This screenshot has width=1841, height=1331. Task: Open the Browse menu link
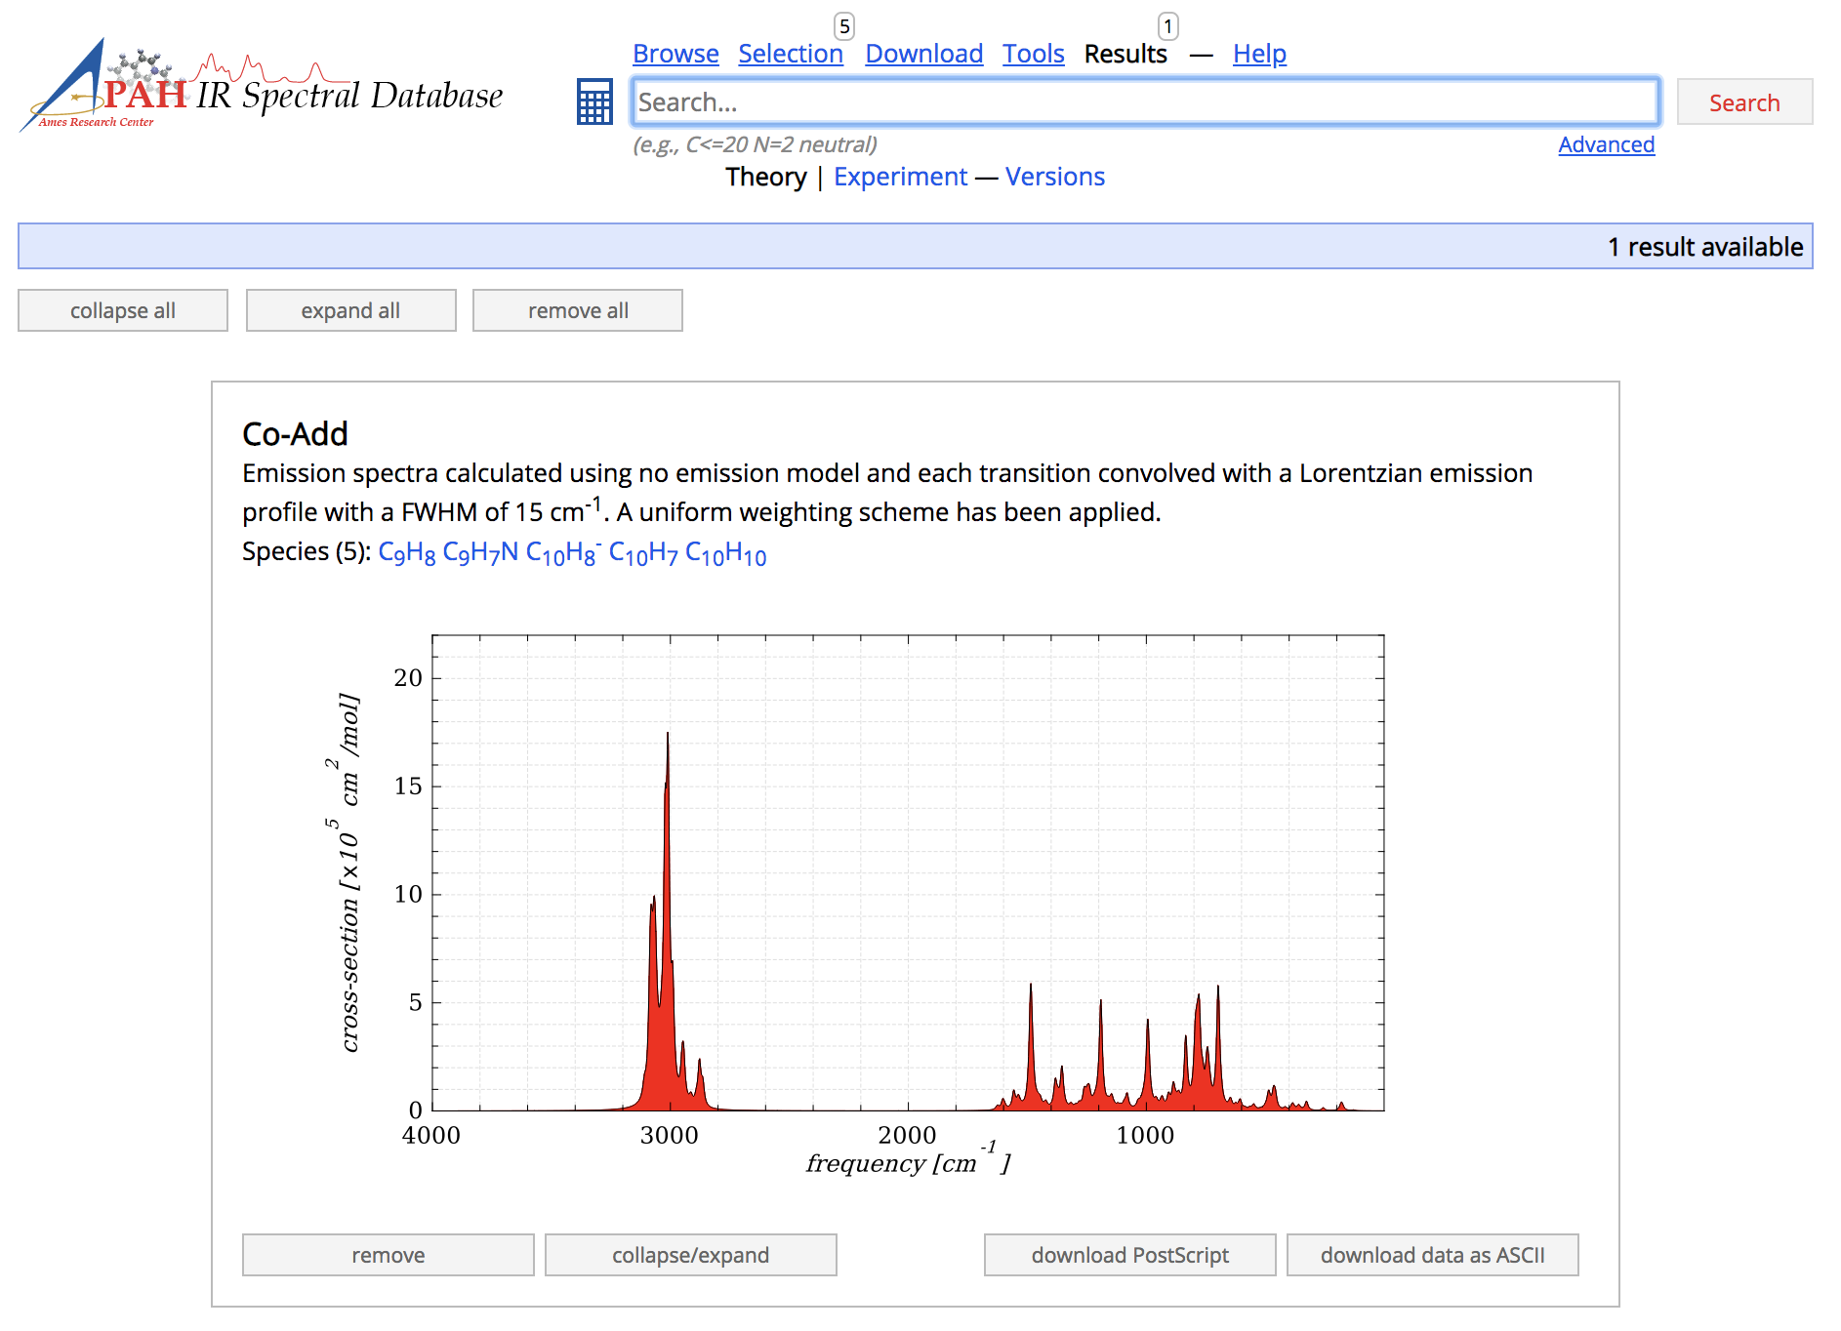pyautogui.click(x=675, y=54)
